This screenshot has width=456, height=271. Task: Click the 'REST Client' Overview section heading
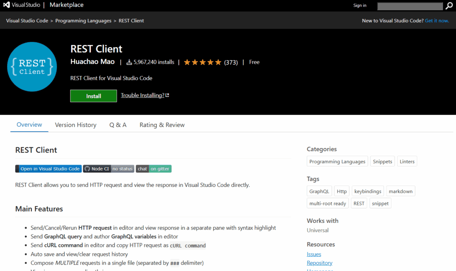click(x=36, y=150)
